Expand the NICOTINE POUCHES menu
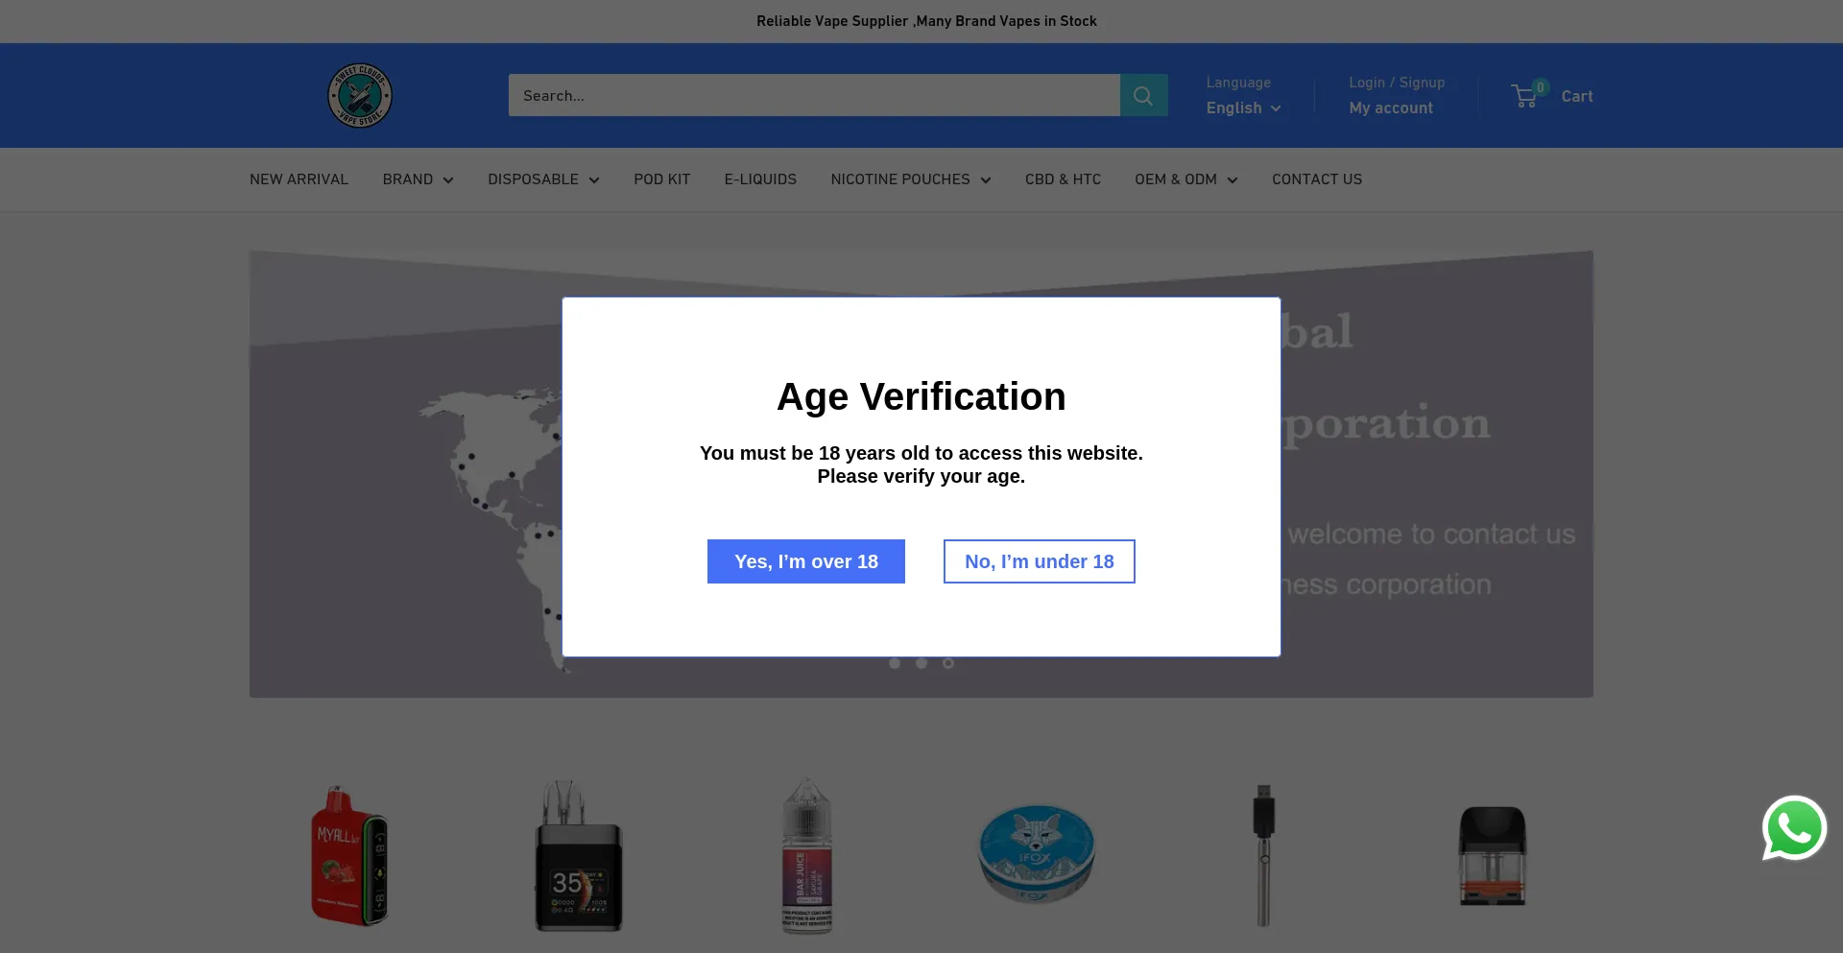The image size is (1843, 953). pos(910,179)
